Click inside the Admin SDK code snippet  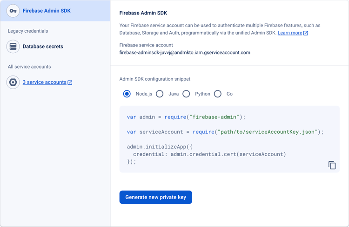point(223,140)
